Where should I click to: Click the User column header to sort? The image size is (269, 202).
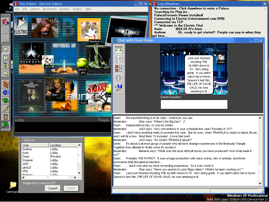coord(35,145)
